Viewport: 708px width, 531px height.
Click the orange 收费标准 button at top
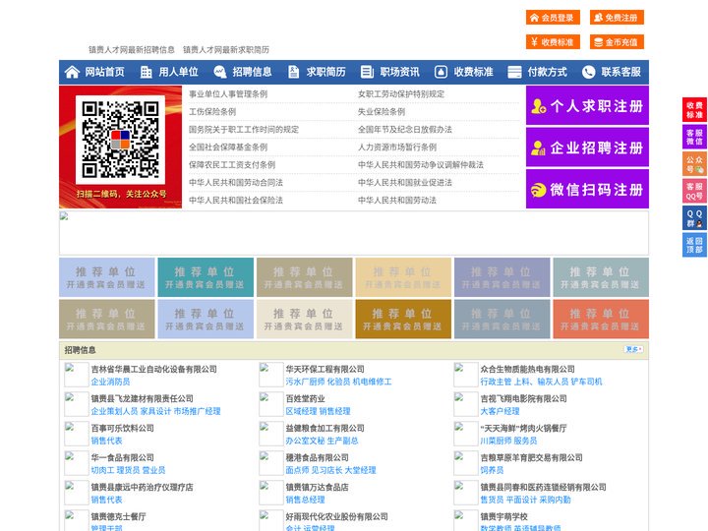[553, 42]
